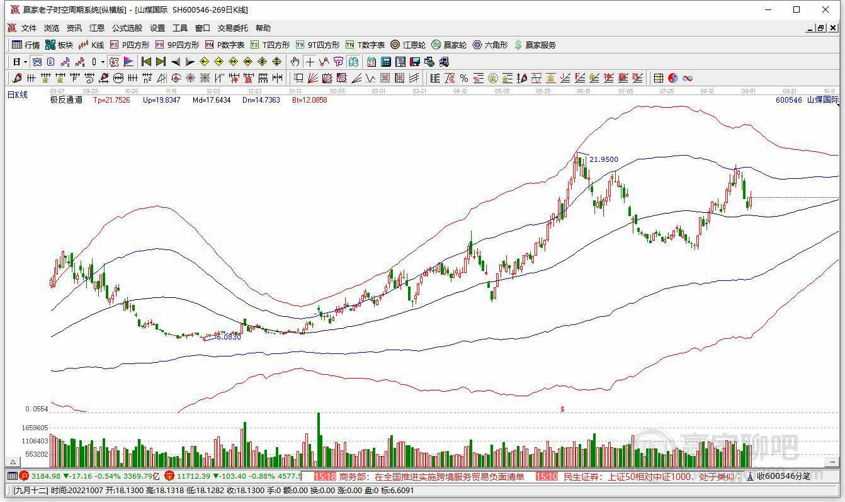Open 赢家服务 service link
The image size is (845, 502).
point(535,45)
